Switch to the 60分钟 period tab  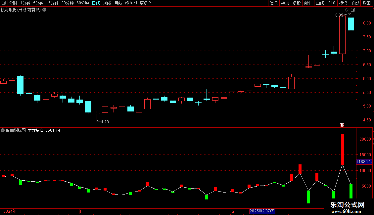click(82, 3)
